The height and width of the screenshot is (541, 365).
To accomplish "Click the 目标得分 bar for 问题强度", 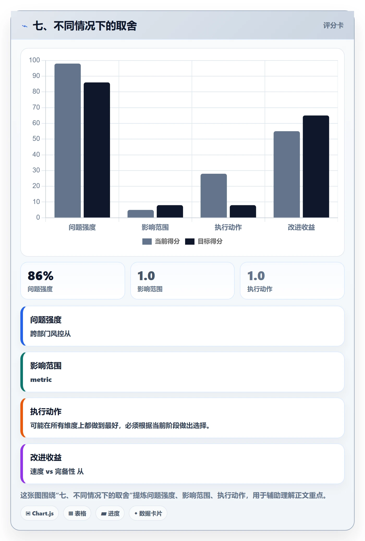I will point(97,150).
